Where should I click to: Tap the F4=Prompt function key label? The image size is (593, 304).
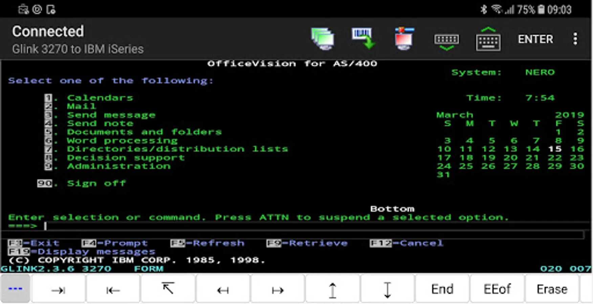coord(115,243)
